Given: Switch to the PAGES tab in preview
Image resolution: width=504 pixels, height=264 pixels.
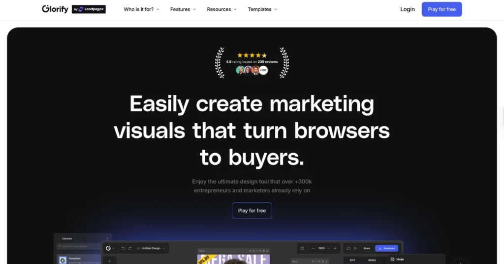Looking at the screenshot, I should [x=372, y=260].
